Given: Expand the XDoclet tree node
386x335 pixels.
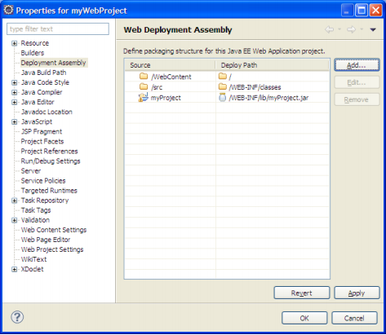Looking at the screenshot, I should (14, 269).
